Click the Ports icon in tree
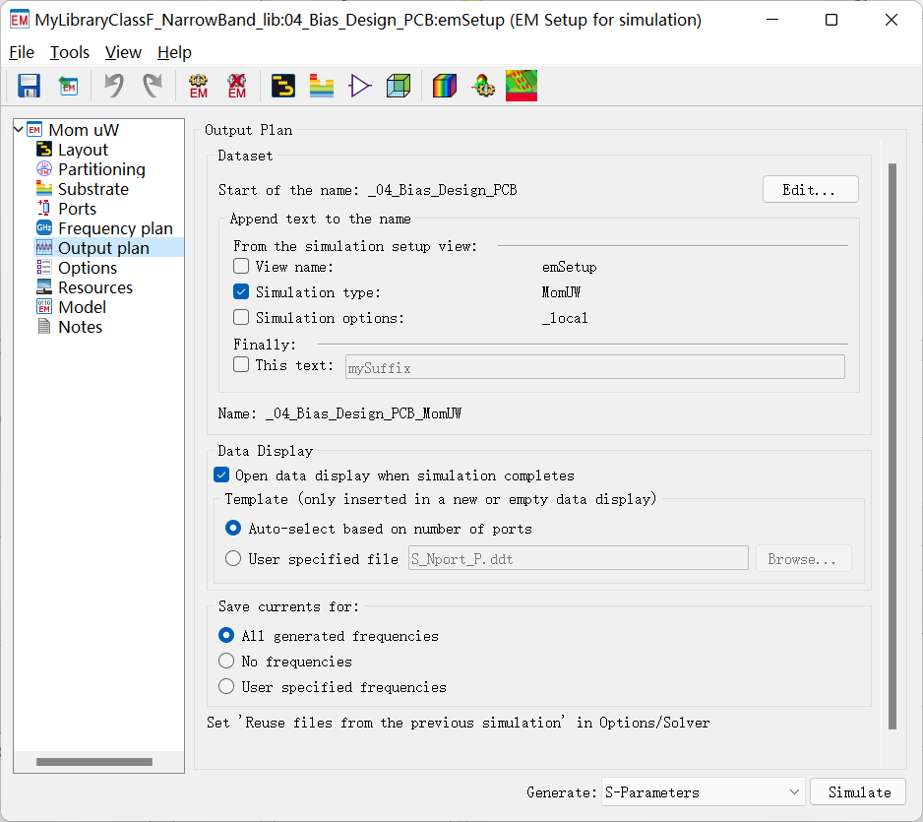 point(44,209)
